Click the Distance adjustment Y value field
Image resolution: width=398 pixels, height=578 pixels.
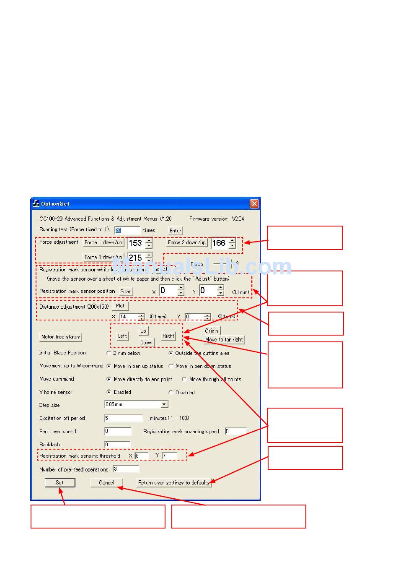point(194,317)
